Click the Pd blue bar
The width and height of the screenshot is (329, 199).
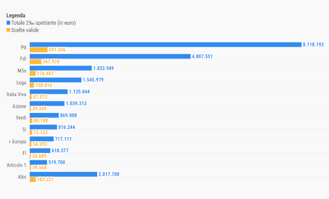click(166, 45)
